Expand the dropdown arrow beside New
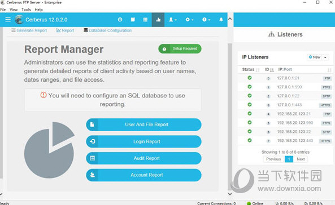 click(325, 57)
